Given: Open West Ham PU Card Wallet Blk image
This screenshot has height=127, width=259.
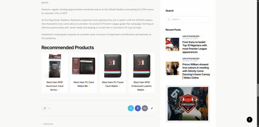Looking at the screenshot, I should [x=83, y=66].
